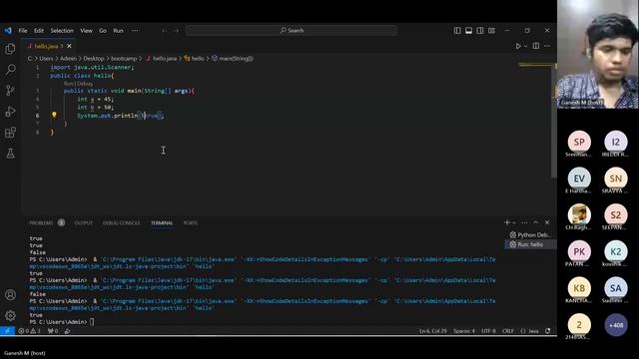Click the command center Search box

coord(292,31)
